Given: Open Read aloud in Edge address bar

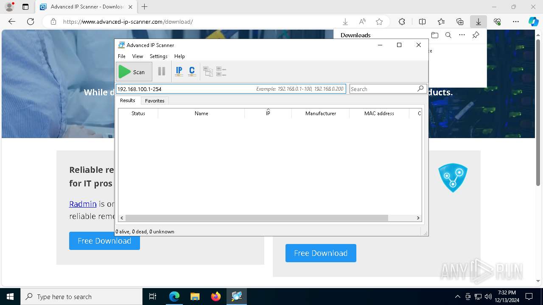Looking at the screenshot, I should click(362, 22).
